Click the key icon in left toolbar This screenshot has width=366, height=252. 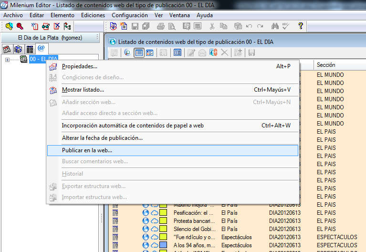pos(20,26)
